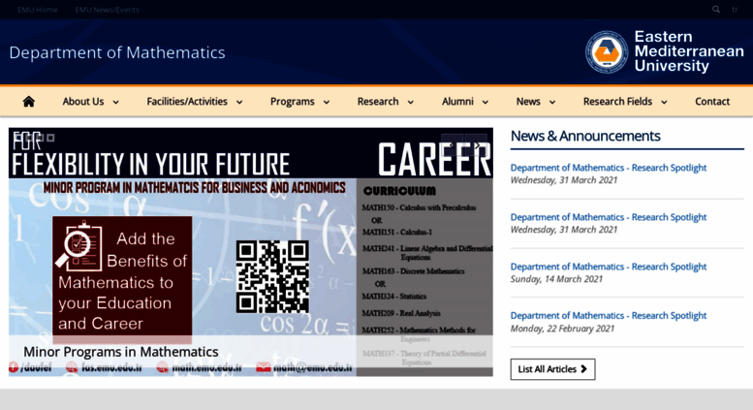
Task: Expand the Facilities/Activities menu
Action: click(195, 102)
